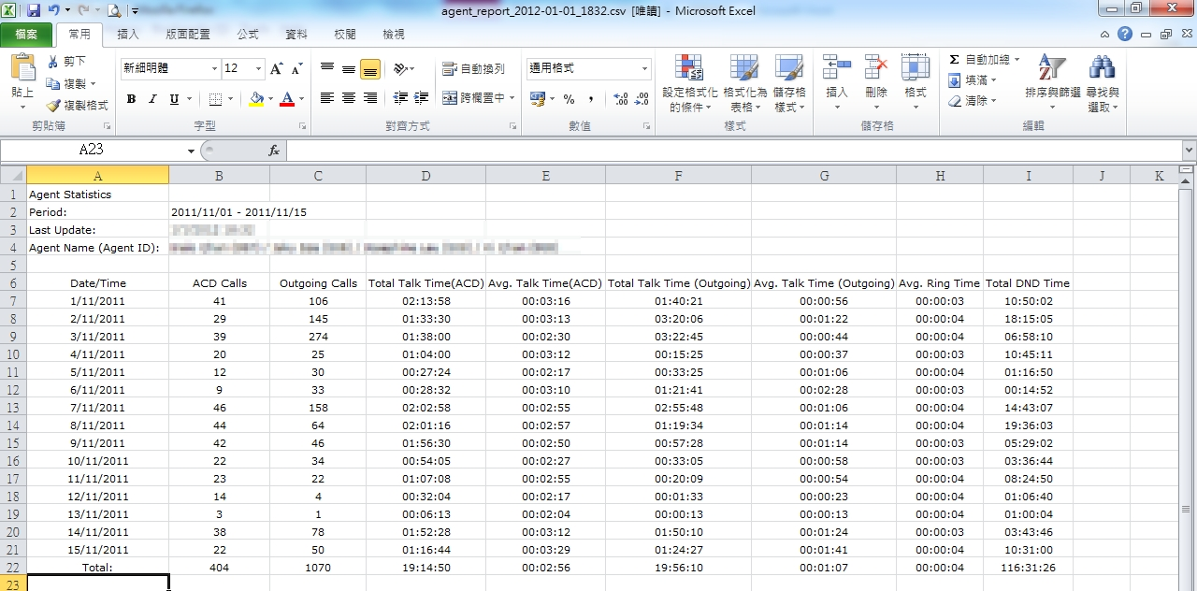
Task: Toggle Underline formatting
Action: pos(174,98)
